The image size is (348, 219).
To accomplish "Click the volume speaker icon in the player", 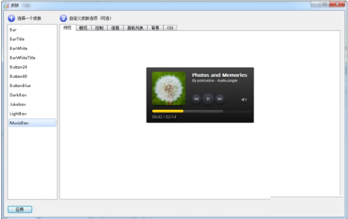I will point(244,100).
